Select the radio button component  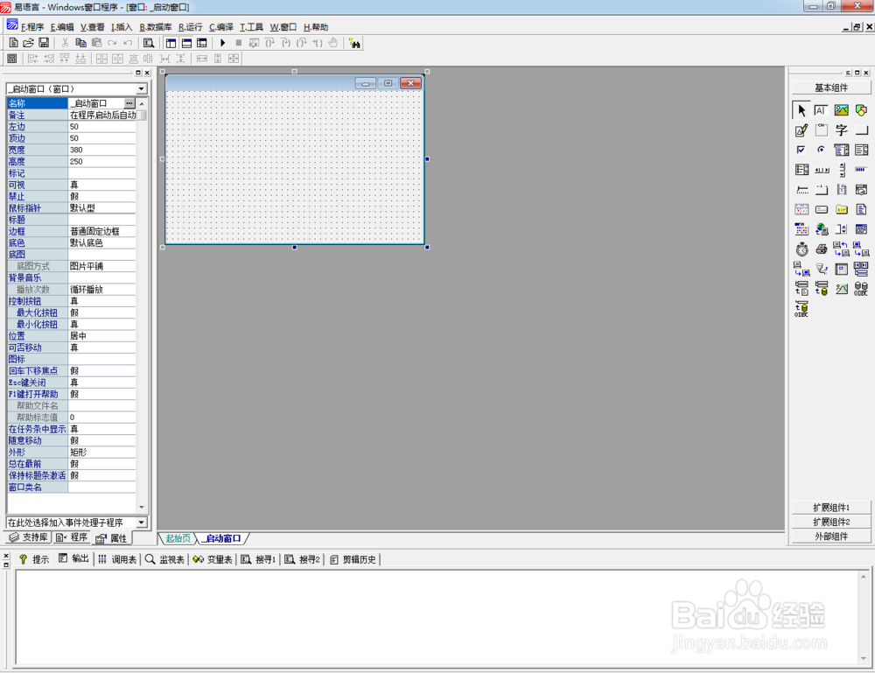point(821,150)
